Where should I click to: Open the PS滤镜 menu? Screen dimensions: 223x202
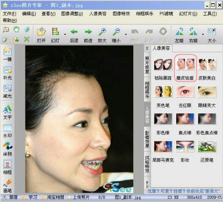coord(166,14)
